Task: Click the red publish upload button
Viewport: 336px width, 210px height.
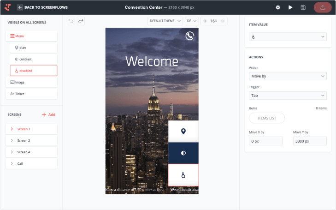Action: click(x=323, y=7)
